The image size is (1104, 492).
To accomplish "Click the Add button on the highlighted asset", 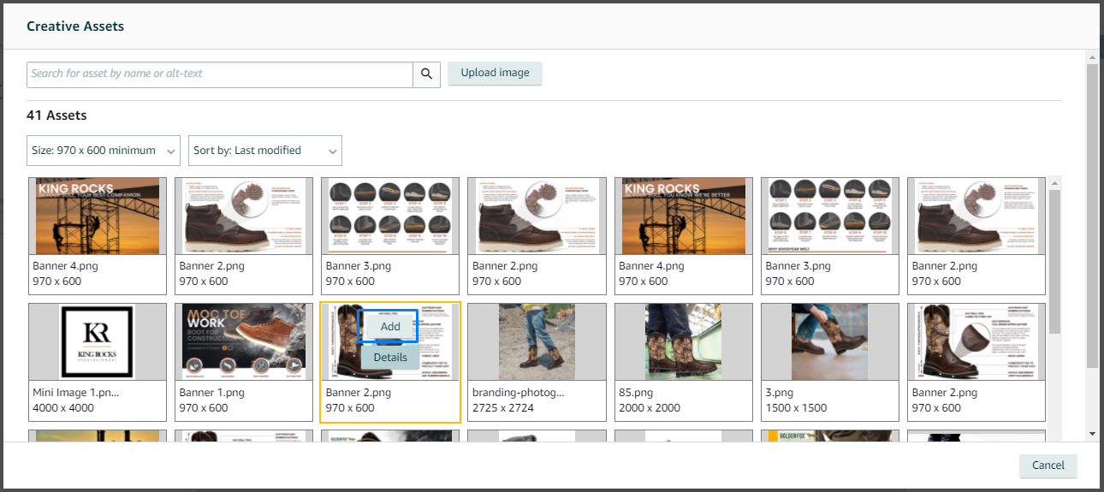I will [x=390, y=327].
